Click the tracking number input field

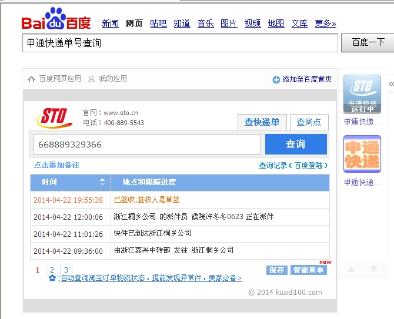pos(147,145)
